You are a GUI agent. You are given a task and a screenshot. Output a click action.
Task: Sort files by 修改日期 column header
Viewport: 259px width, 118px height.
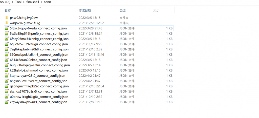85,10
